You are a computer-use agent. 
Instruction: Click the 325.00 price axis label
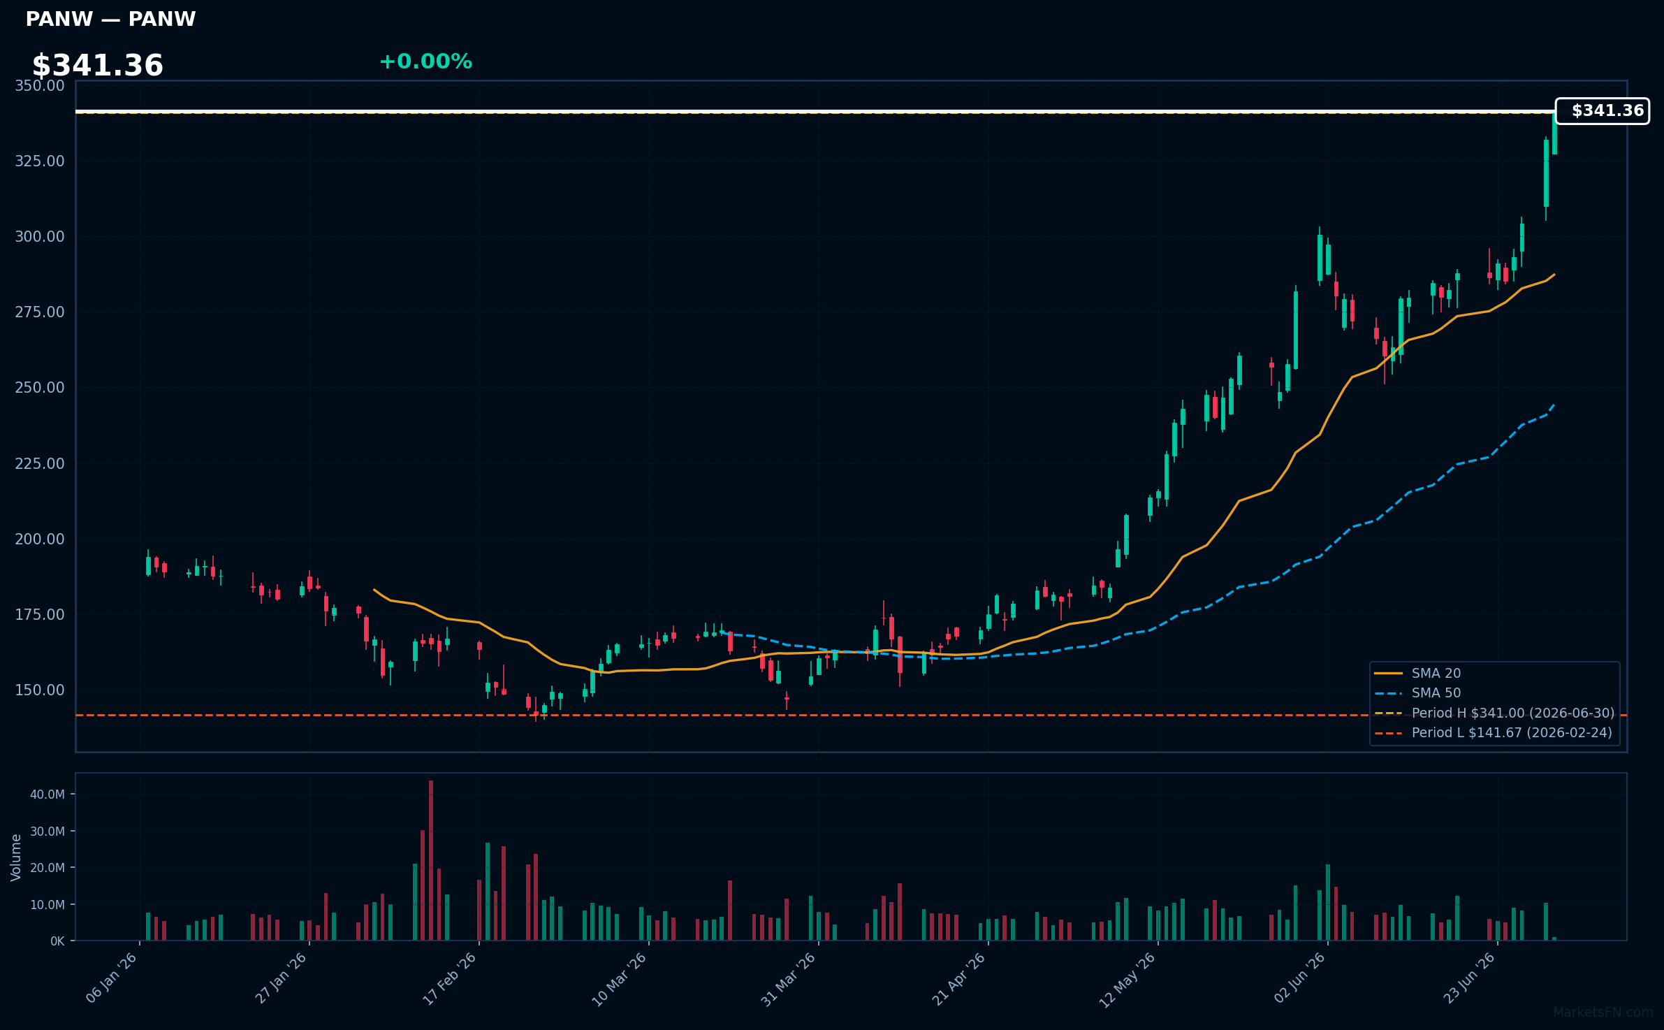click(x=40, y=161)
